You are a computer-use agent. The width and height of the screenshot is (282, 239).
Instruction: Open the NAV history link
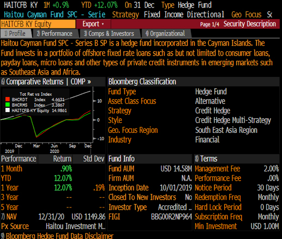click(x=9, y=217)
